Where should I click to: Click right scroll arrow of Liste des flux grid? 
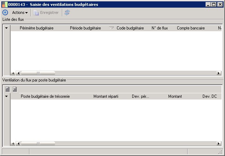coord(219,73)
